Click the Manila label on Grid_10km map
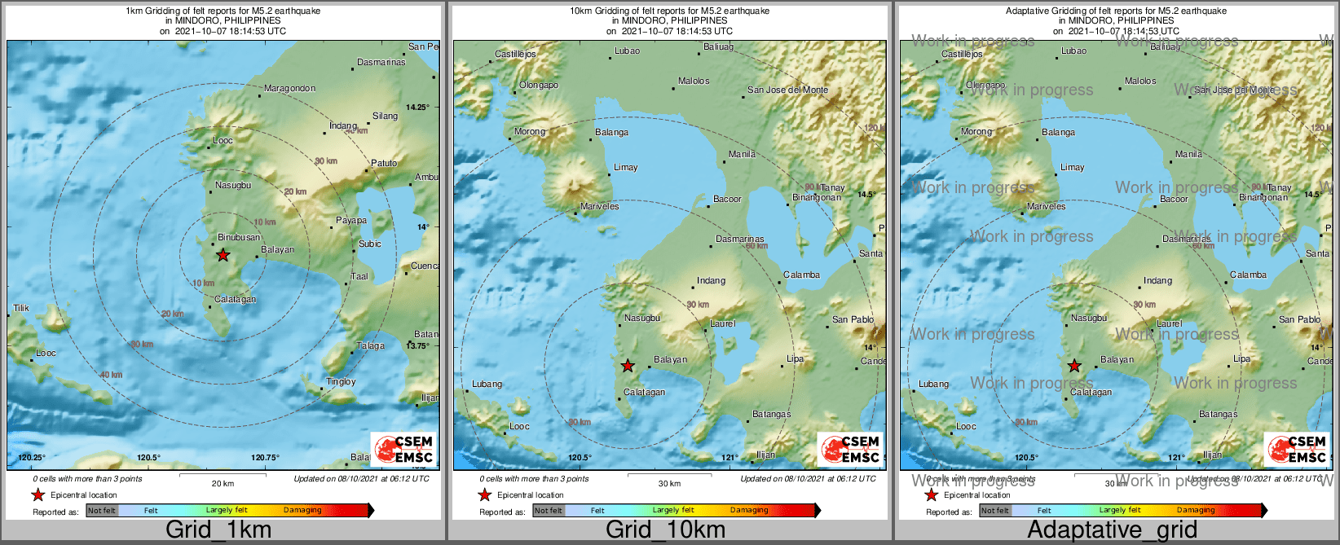Image resolution: width=1340 pixels, height=545 pixels. (x=742, y=154)
